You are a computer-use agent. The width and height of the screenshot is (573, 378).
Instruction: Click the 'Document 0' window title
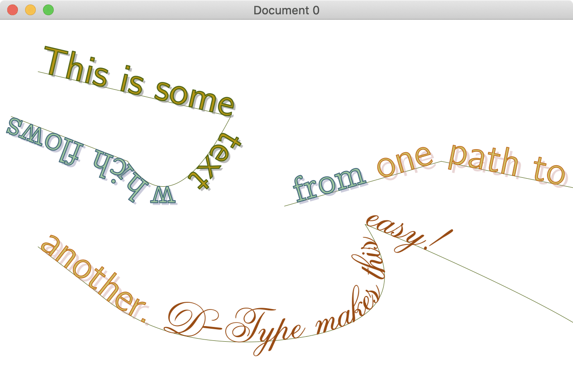tap(286, 10)
